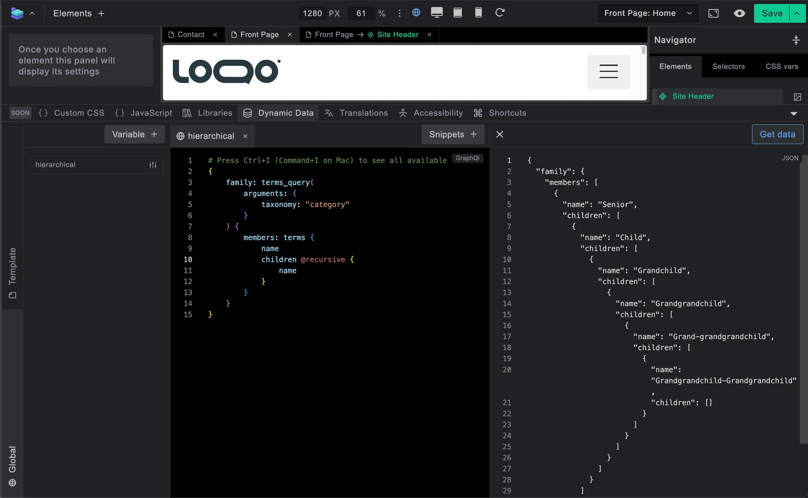Open hierarchical variable settings sliders icon
Image resolution: width=808 pixels, height=498 pixels.
pyautogui.click(x=153, y=165)
